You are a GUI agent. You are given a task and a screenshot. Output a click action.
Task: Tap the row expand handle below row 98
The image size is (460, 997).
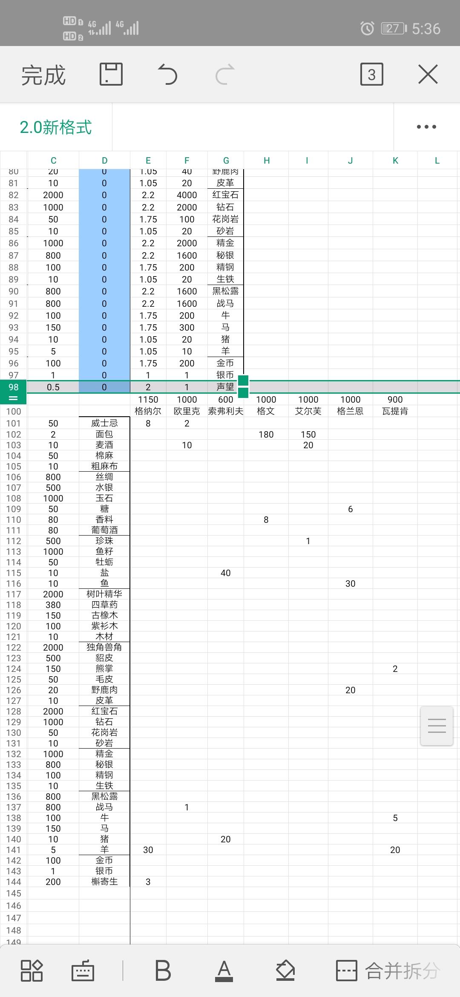(14, 398)
